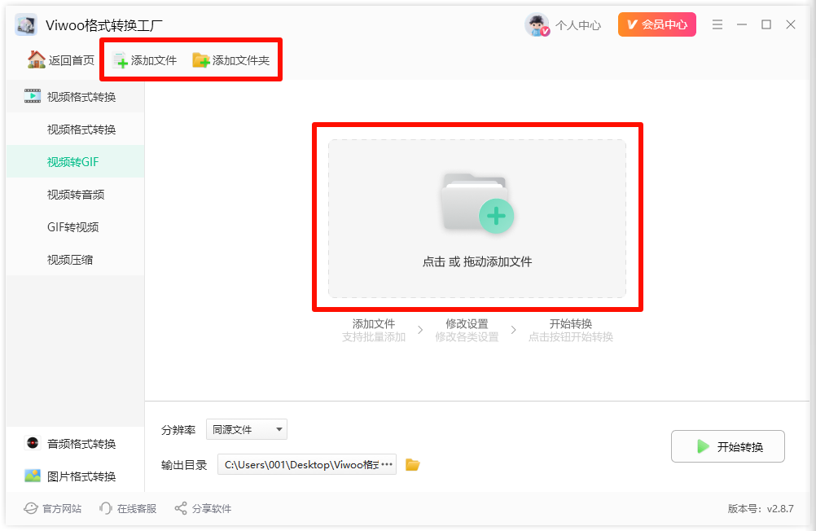Select 视频转GIF menu item

coord(75,161)
